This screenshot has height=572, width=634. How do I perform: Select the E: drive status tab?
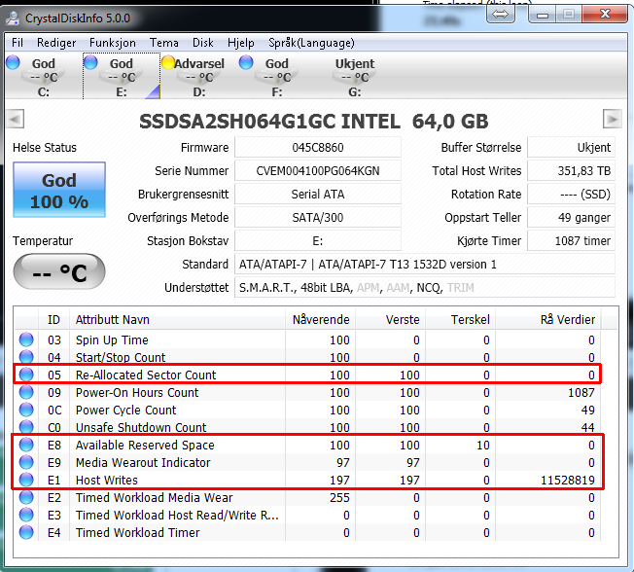click(x=122, y=77)
